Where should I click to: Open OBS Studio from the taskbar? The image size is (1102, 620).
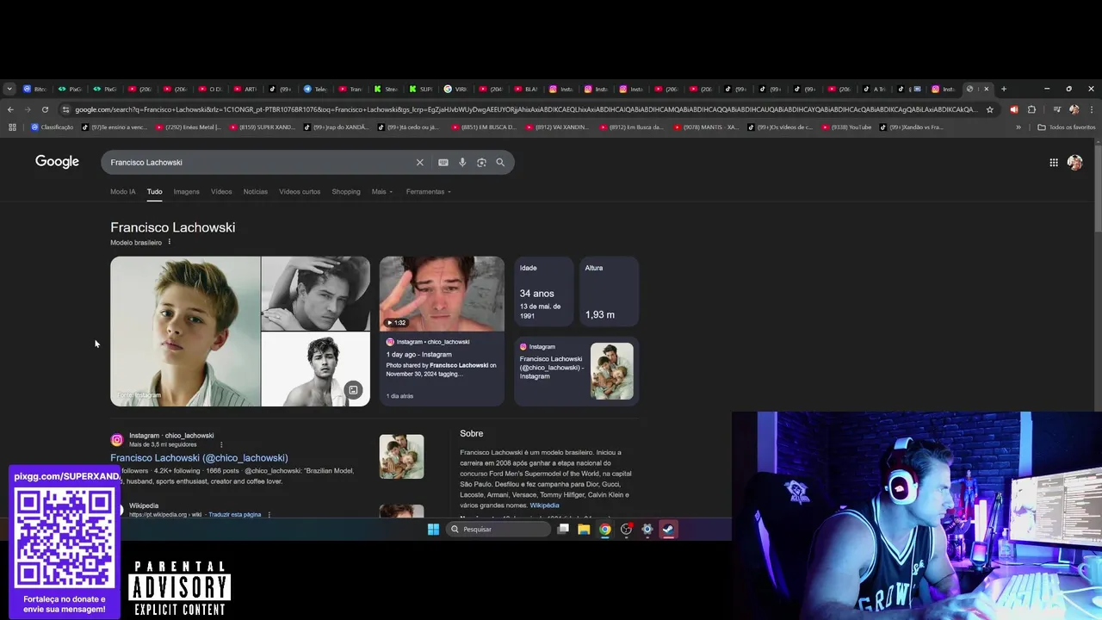(x=626, y=530)
